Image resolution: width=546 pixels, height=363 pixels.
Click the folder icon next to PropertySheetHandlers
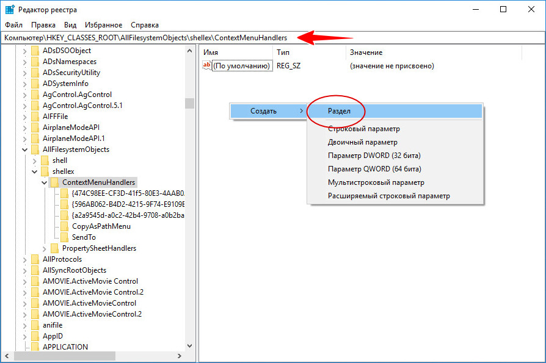55,248
